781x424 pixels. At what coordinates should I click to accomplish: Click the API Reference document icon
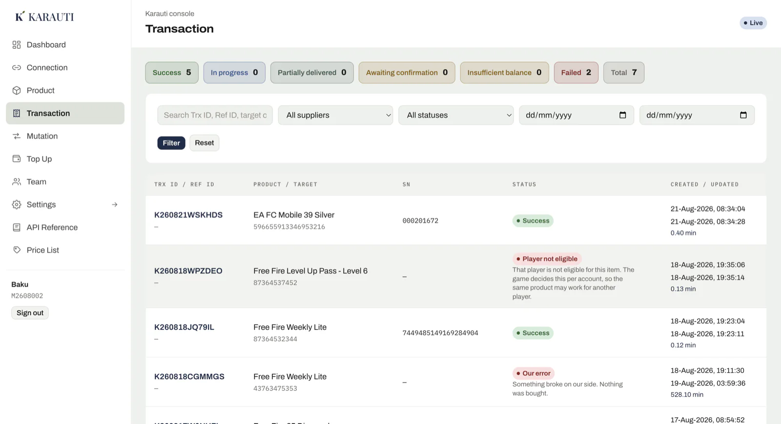[17, 227]
